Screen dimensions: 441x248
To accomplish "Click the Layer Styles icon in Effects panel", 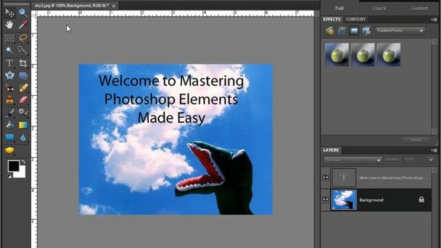I will [342, 30].
